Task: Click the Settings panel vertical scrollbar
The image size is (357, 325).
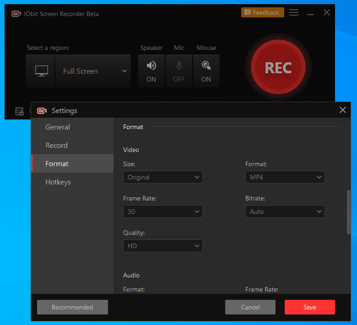Action: pyautogui.click(x=349, y=212)
